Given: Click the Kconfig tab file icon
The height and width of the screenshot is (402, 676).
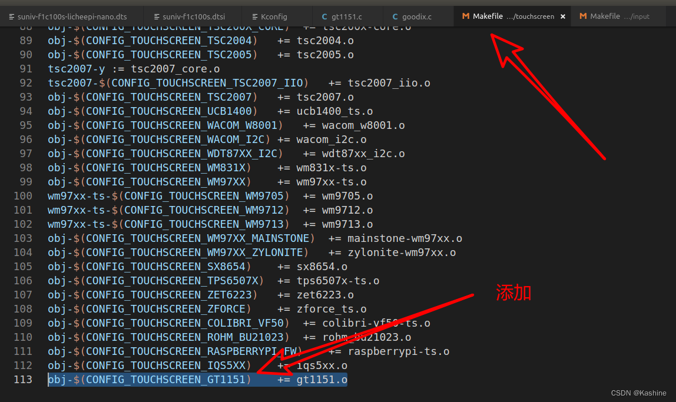Looking at the screenshot, I should 255,16.
